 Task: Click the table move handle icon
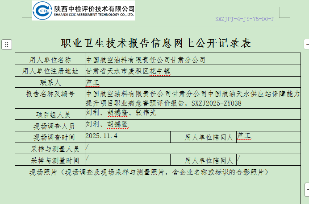(x=7, y=44)
